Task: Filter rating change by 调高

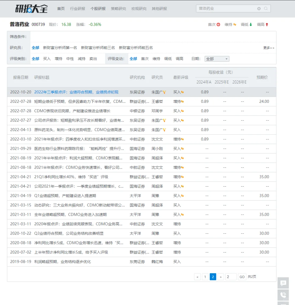Action: (x=179, y=59)
